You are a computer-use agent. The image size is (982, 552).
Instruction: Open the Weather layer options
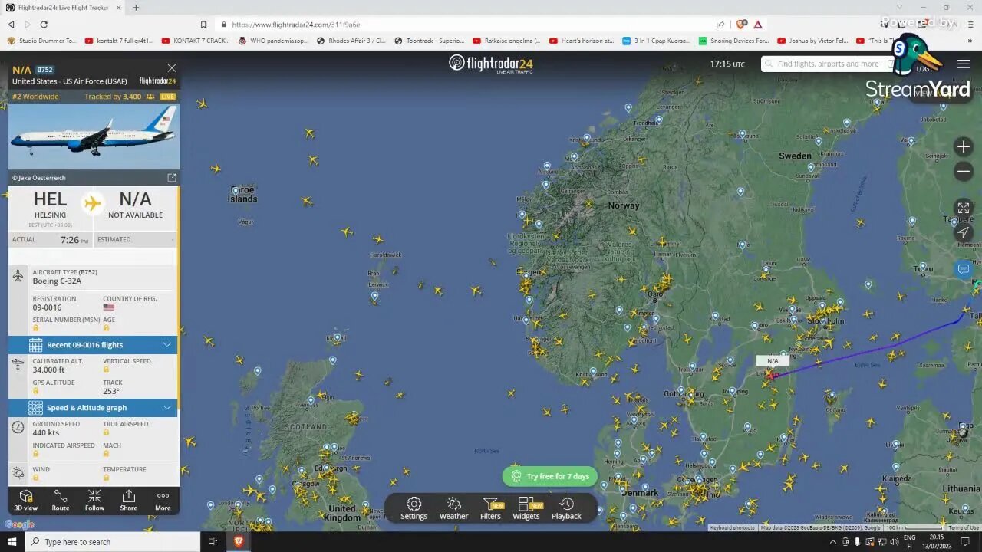click(x=453, y=508)
